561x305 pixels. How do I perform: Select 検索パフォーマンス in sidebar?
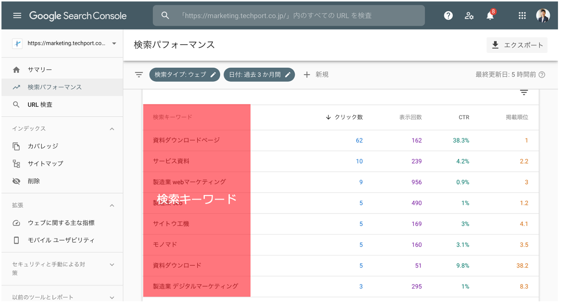[62, 87]
